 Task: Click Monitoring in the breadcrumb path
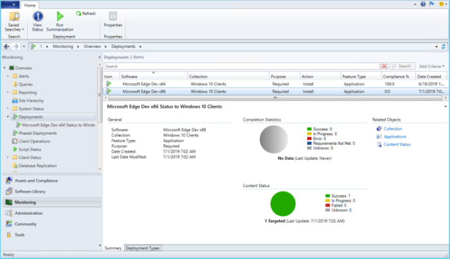63,46
